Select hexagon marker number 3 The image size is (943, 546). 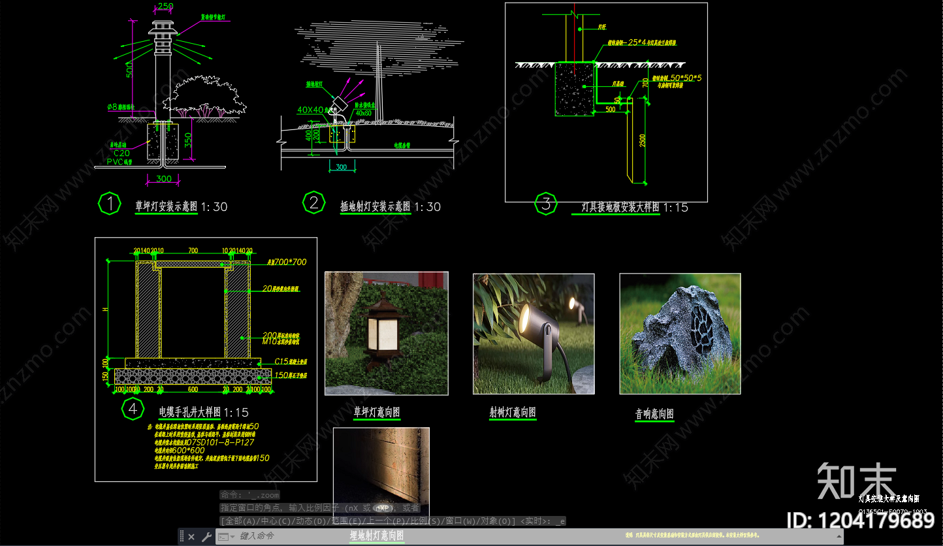coord(546,203)
